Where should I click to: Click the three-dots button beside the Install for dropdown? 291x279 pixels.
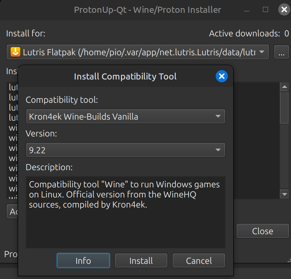(x=281, y=52)
